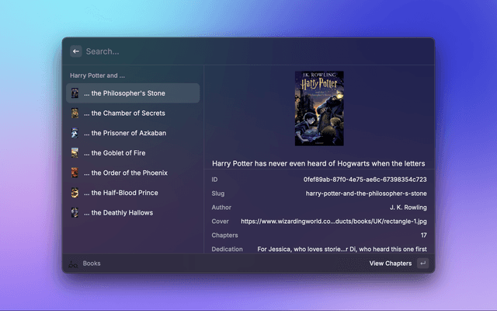Viewport: 497px width, 311px height.
Task: Click the large book cover image
Action: click(x=319, y=109)
